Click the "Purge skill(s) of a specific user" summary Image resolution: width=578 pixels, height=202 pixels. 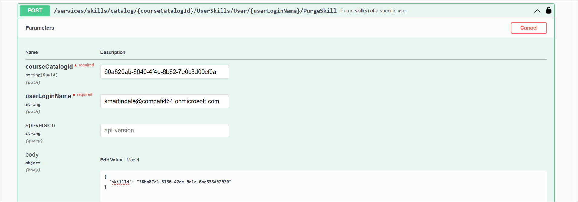[373, 11]
